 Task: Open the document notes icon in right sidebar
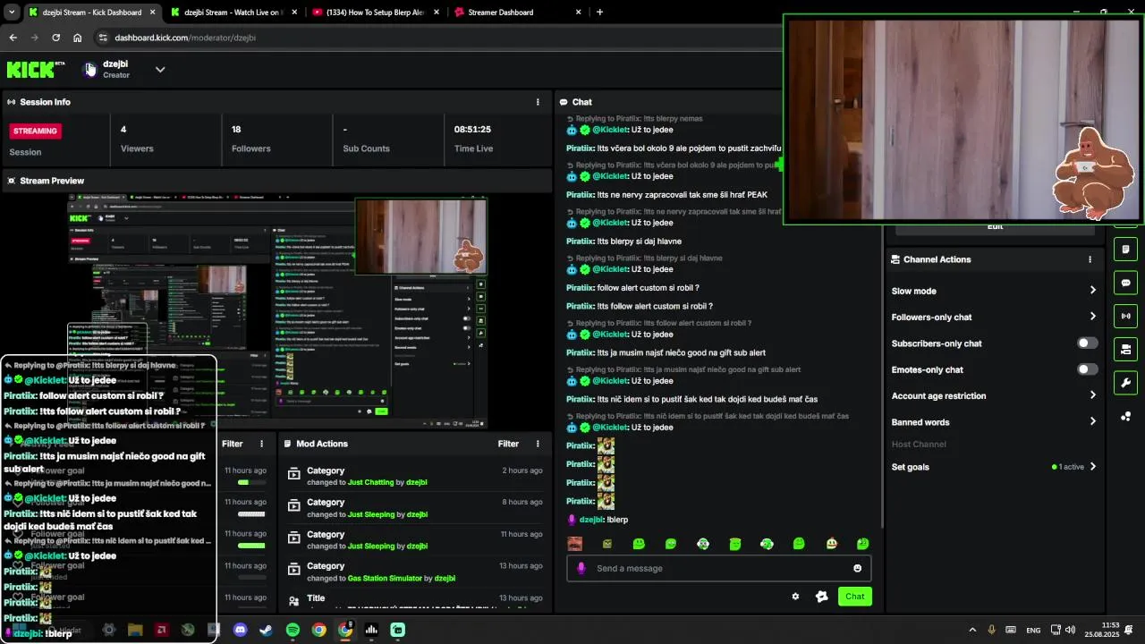[x=1125, y=249]
